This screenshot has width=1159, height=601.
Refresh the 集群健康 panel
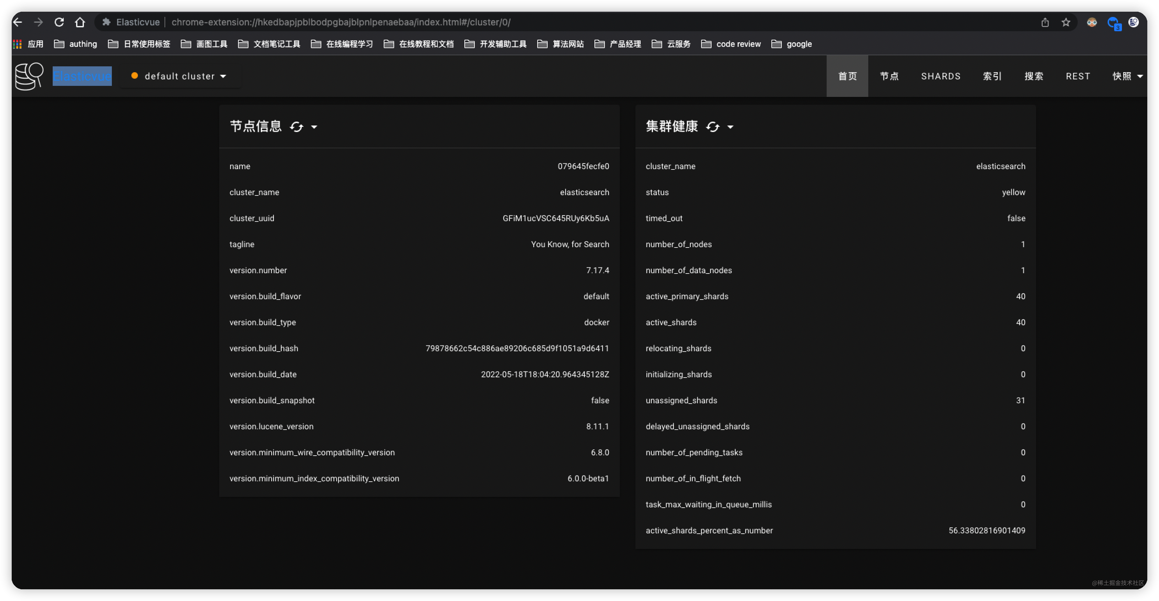713,127
